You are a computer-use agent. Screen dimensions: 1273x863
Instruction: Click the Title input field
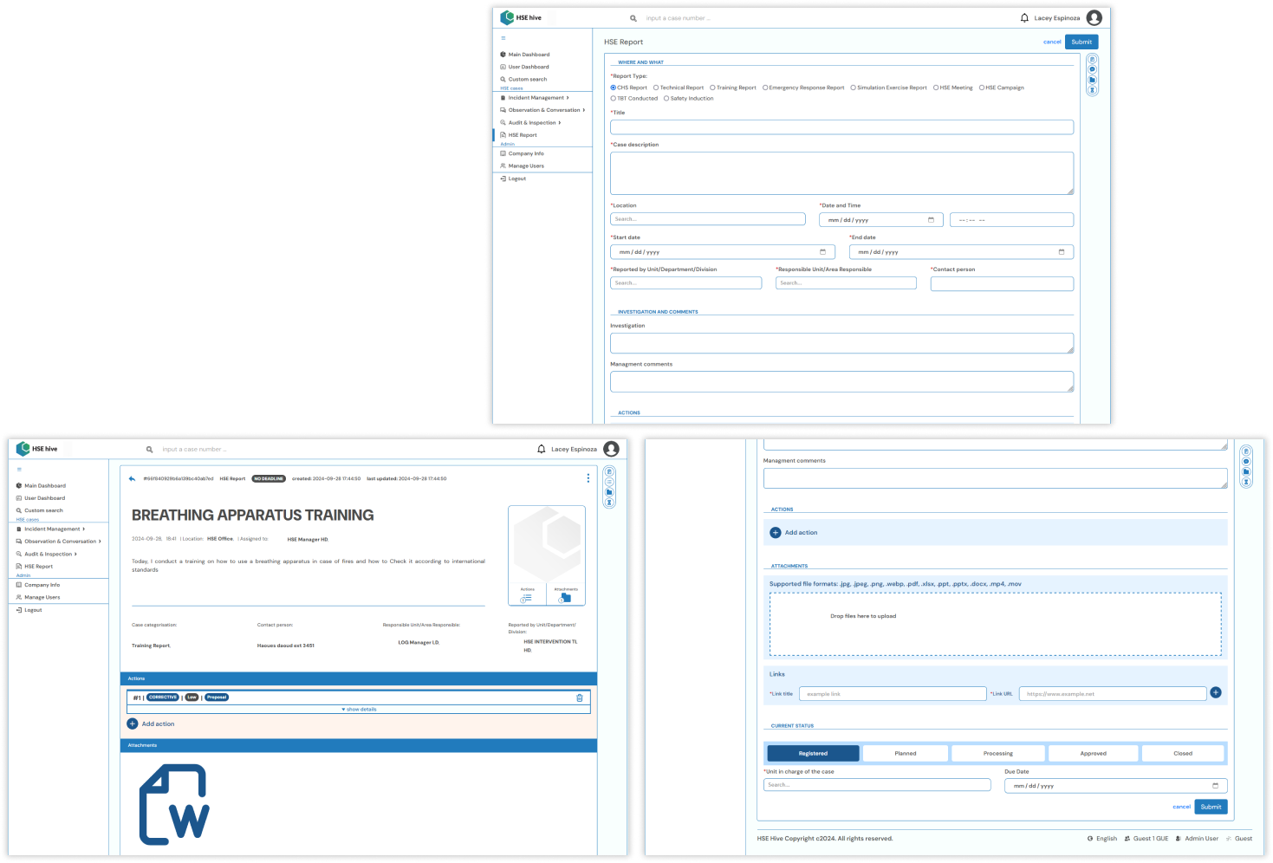coord(841,127)
